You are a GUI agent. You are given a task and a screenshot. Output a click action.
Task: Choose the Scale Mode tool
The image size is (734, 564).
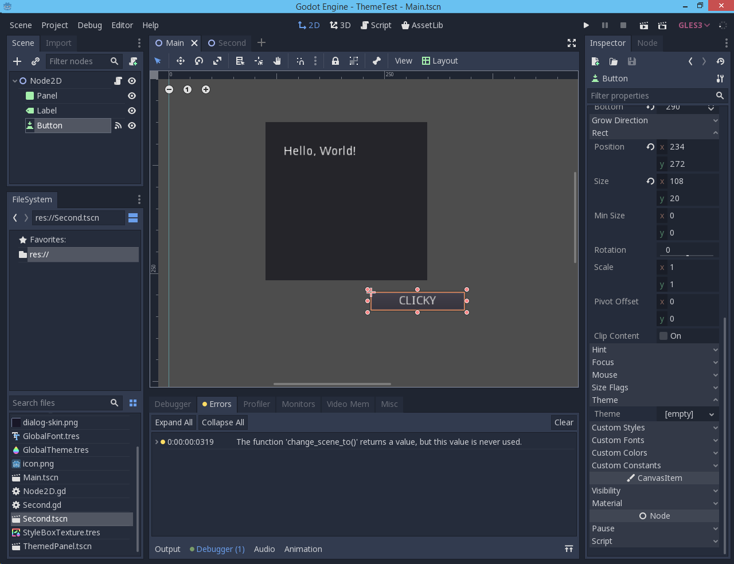(217, 61)
